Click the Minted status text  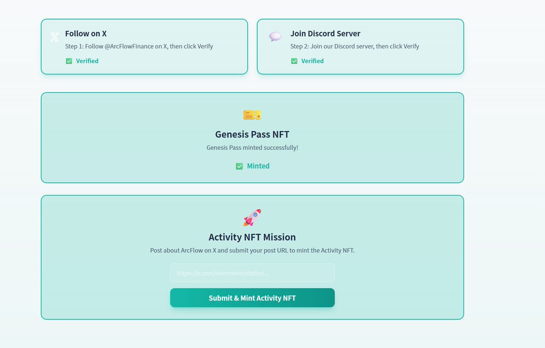(258, 166)
